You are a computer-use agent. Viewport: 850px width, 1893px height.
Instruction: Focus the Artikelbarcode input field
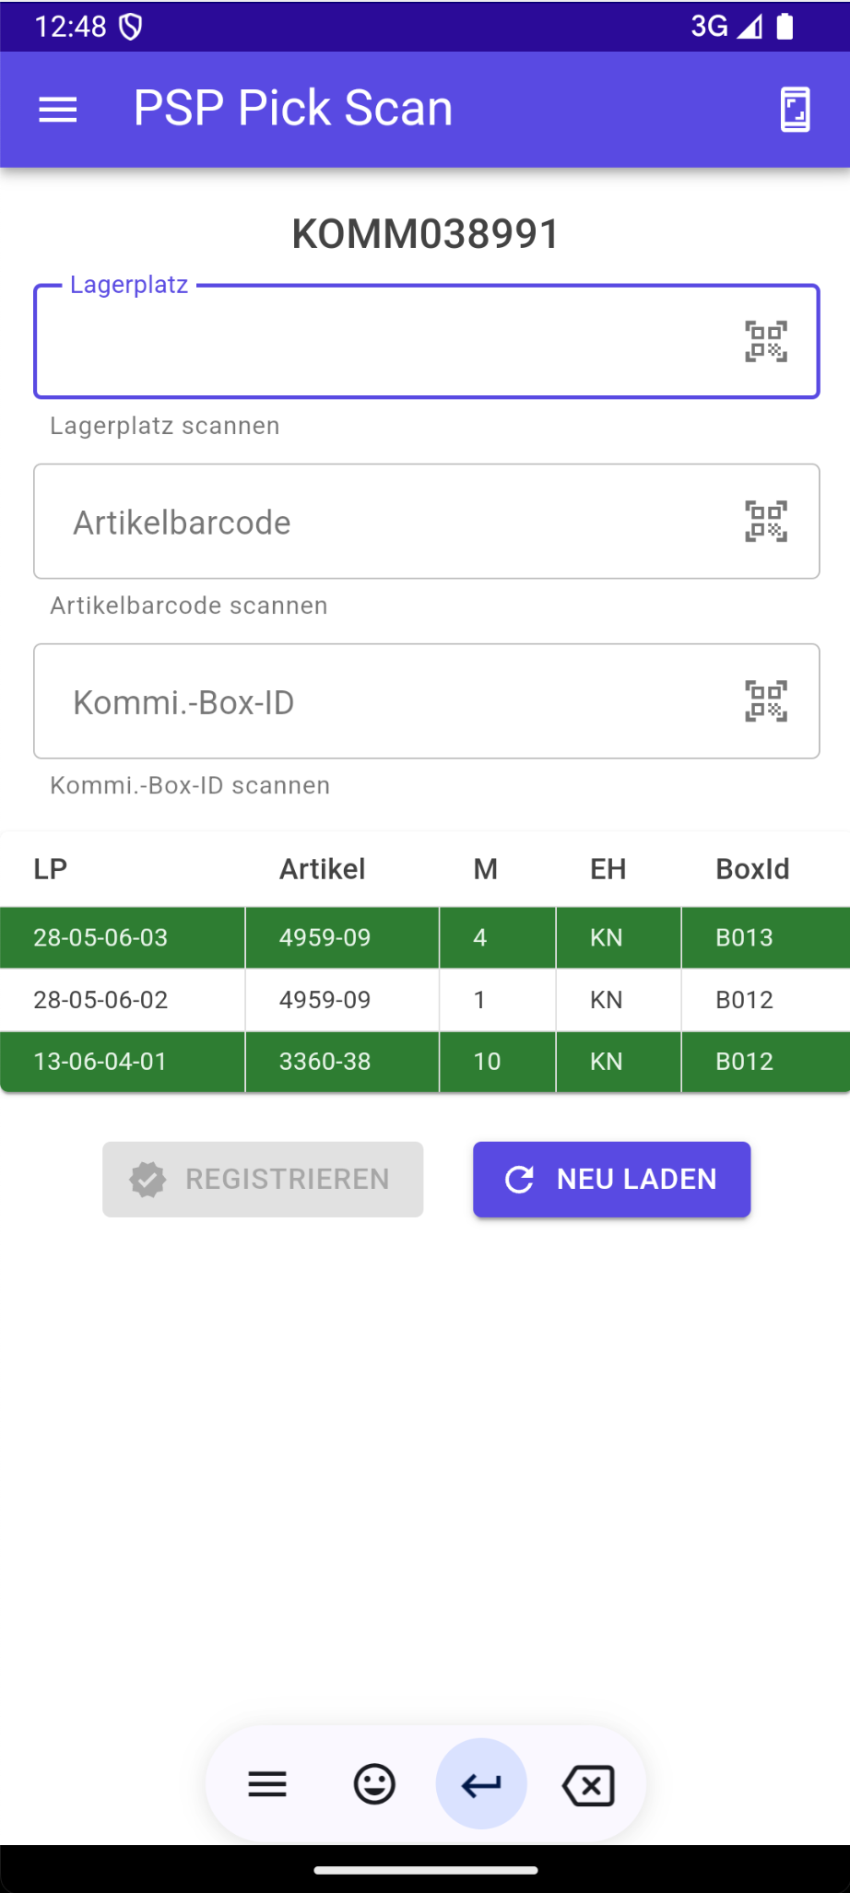click(x=387, y=522)
